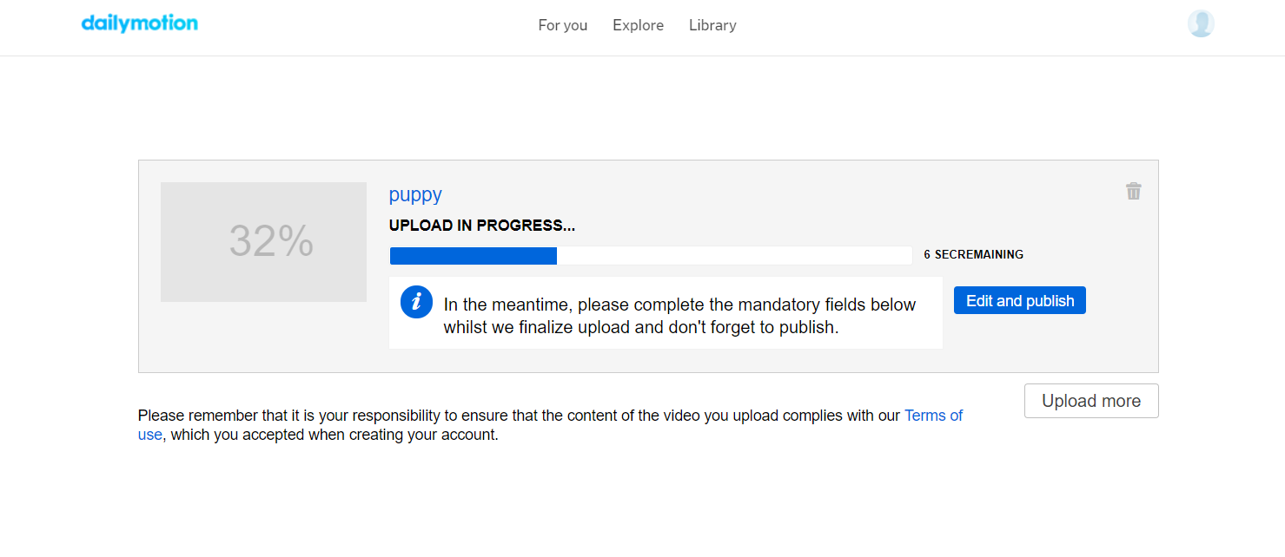Screen dimensions: 1285x557
Task: Go home via the dailymotion logo
Action: 140,23
